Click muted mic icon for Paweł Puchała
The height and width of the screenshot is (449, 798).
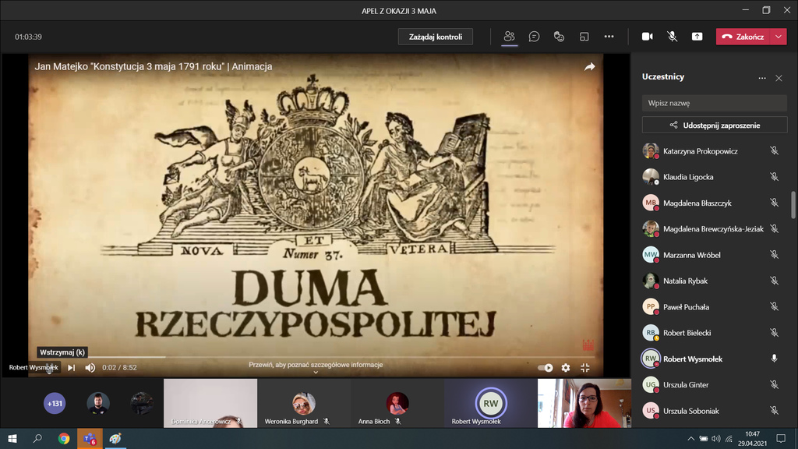[x=774, y=307]
